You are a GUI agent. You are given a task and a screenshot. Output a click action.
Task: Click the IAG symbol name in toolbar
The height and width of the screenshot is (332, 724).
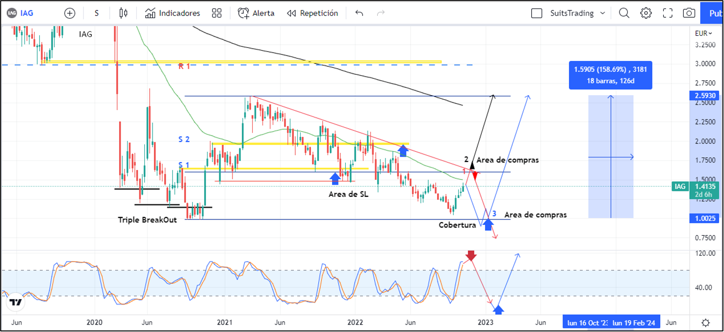[26, 13]
